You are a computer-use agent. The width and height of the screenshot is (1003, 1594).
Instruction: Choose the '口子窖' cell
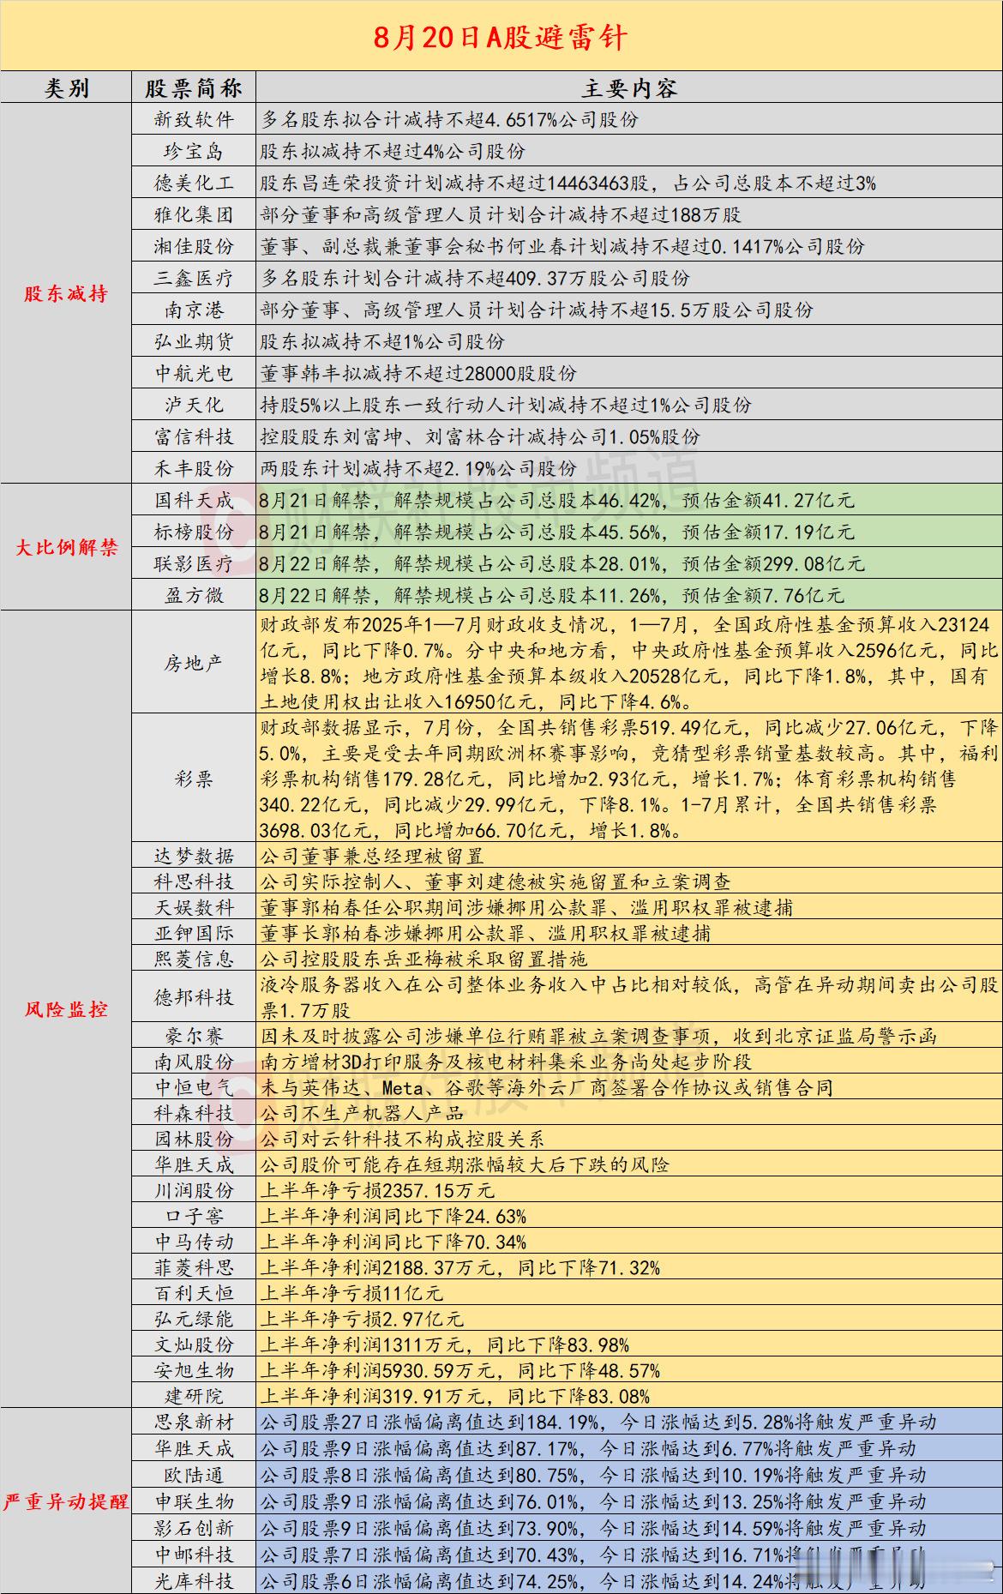[x=194, y=1217]
